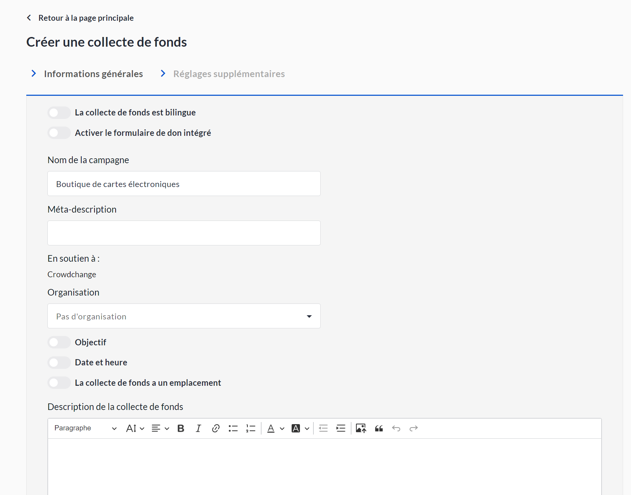Screen dimensions: 631x495
Task: Click the Méta-description input field
Action: tap(184, 233)
